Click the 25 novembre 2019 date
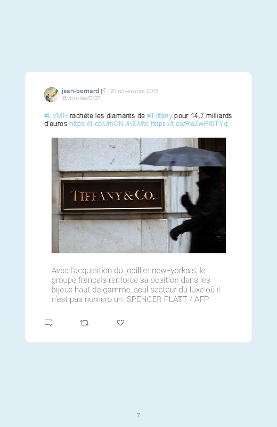Viewport: 277px width, 427px height. click(134, 91)
